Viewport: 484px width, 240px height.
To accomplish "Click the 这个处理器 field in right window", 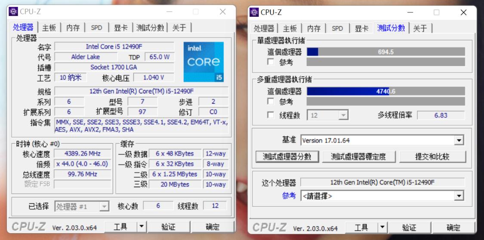I will click(382, 182).
